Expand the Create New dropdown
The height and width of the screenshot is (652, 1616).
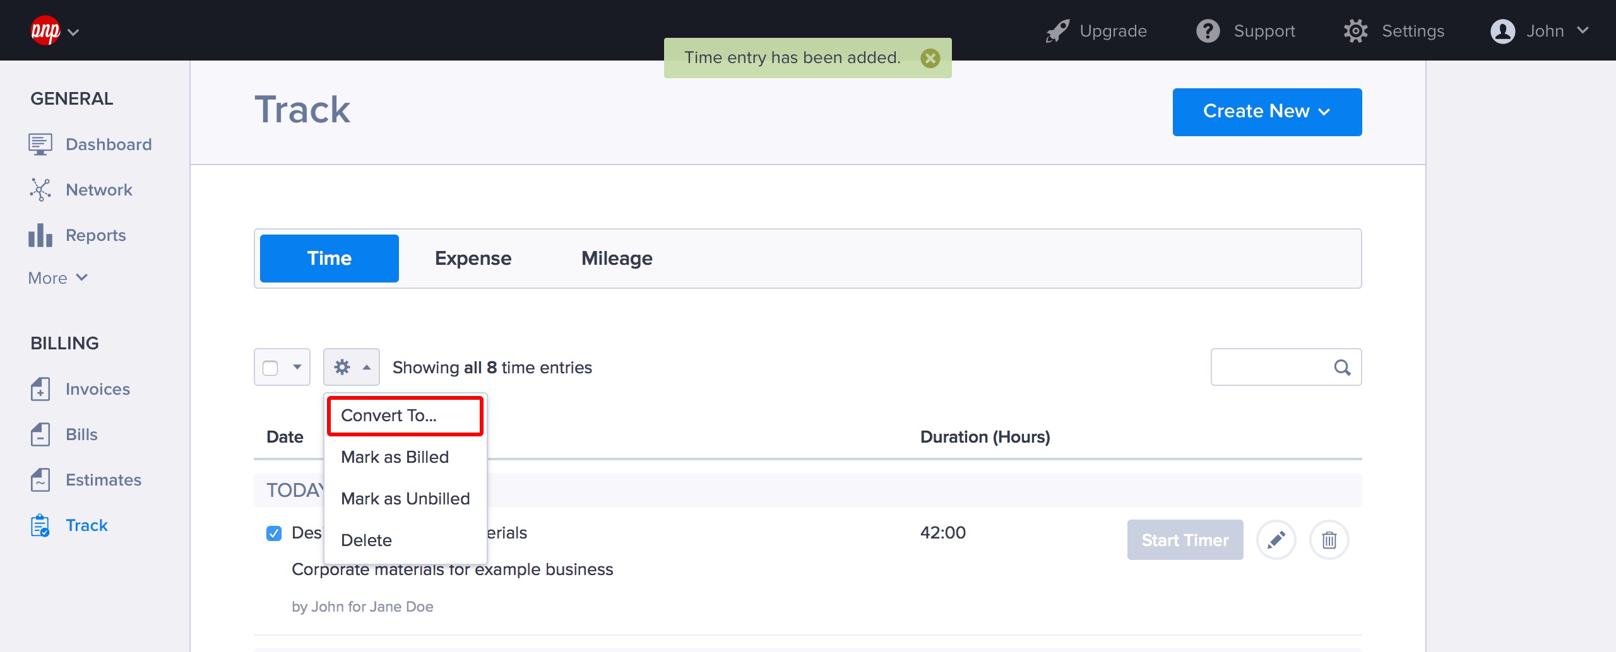(1266, 112)
